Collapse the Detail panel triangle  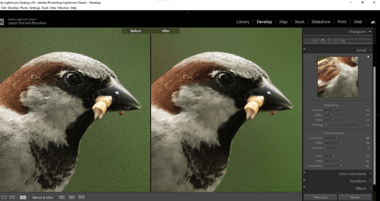(370, 50)
